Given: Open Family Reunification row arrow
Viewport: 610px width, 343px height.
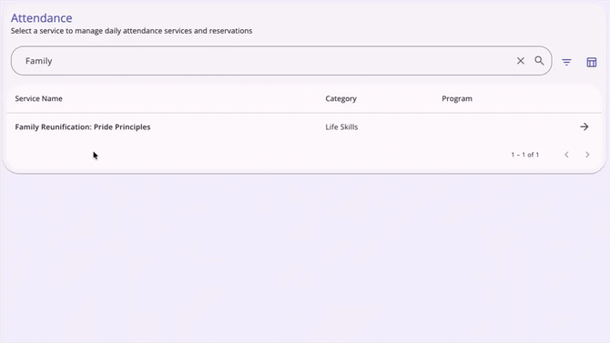Looking at the screenshot, I should [x=584, y=126].
